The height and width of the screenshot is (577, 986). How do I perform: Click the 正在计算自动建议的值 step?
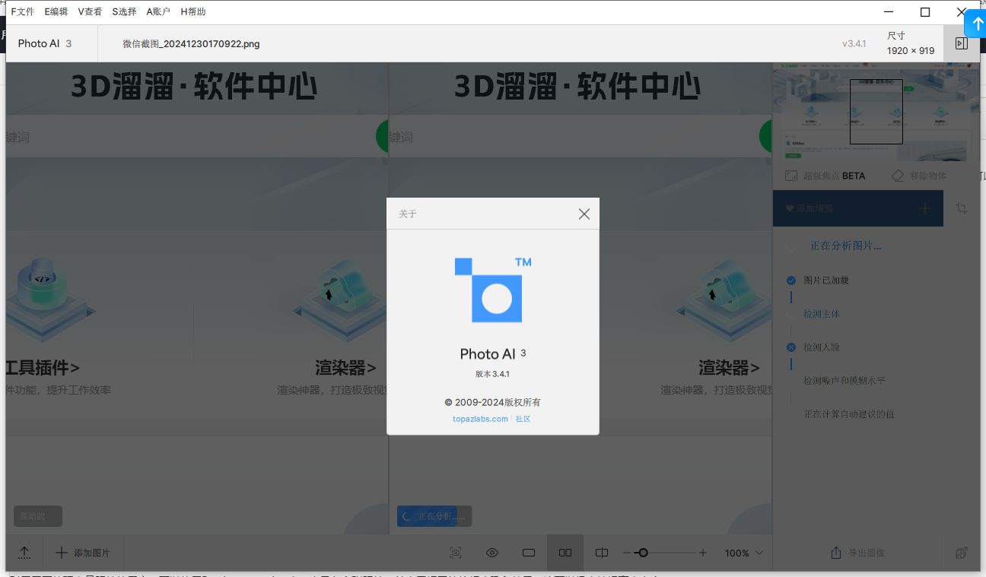pyautogui.click(x=849, y=414)
